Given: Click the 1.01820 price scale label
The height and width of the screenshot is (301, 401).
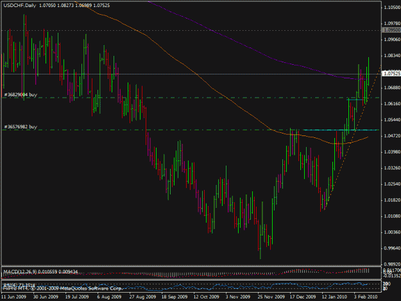Looking at the screenshot, I should tap(392, 200).
